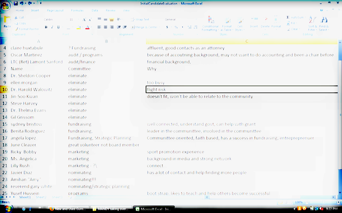Switch to the Sheet2 worksheet tab
Viewport: 342px width, 213px height.
click(41, 197)
